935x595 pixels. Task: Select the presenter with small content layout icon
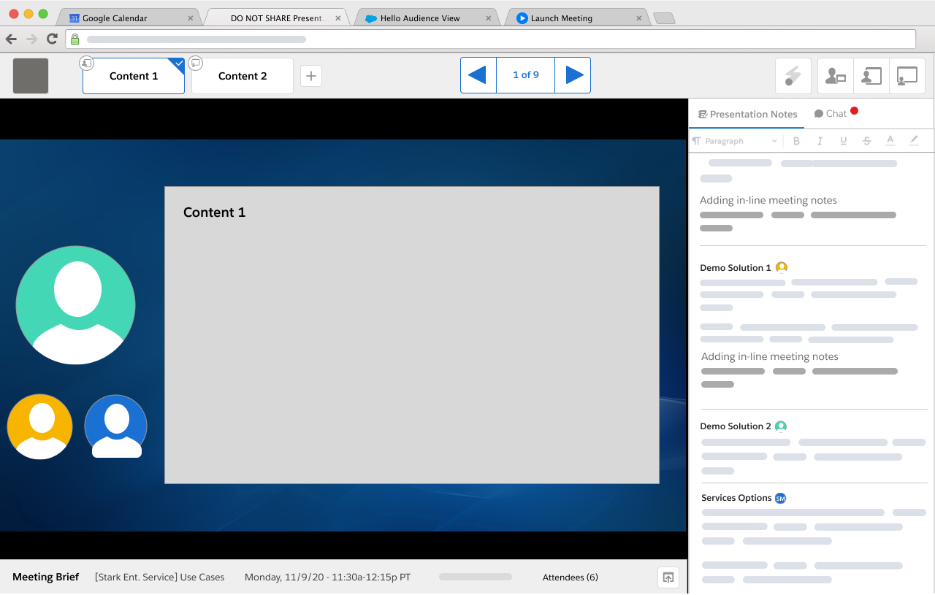click(x=835, y=76)
